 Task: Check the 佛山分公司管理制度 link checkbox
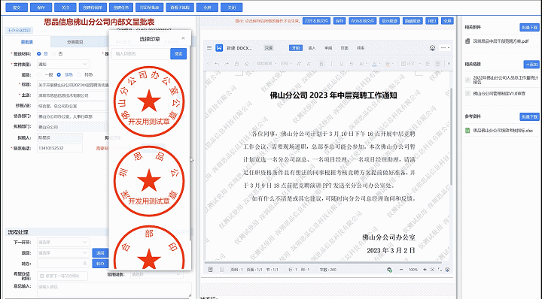coord(467,93)
